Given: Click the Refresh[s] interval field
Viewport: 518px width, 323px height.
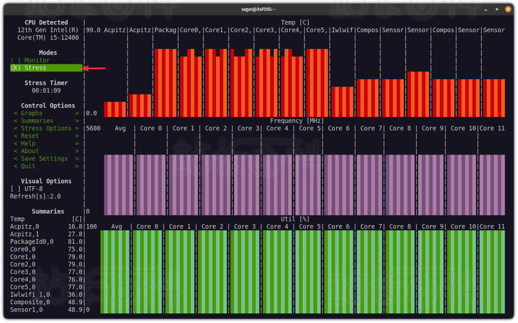Looking at the screenshot, I should [35, 196].
